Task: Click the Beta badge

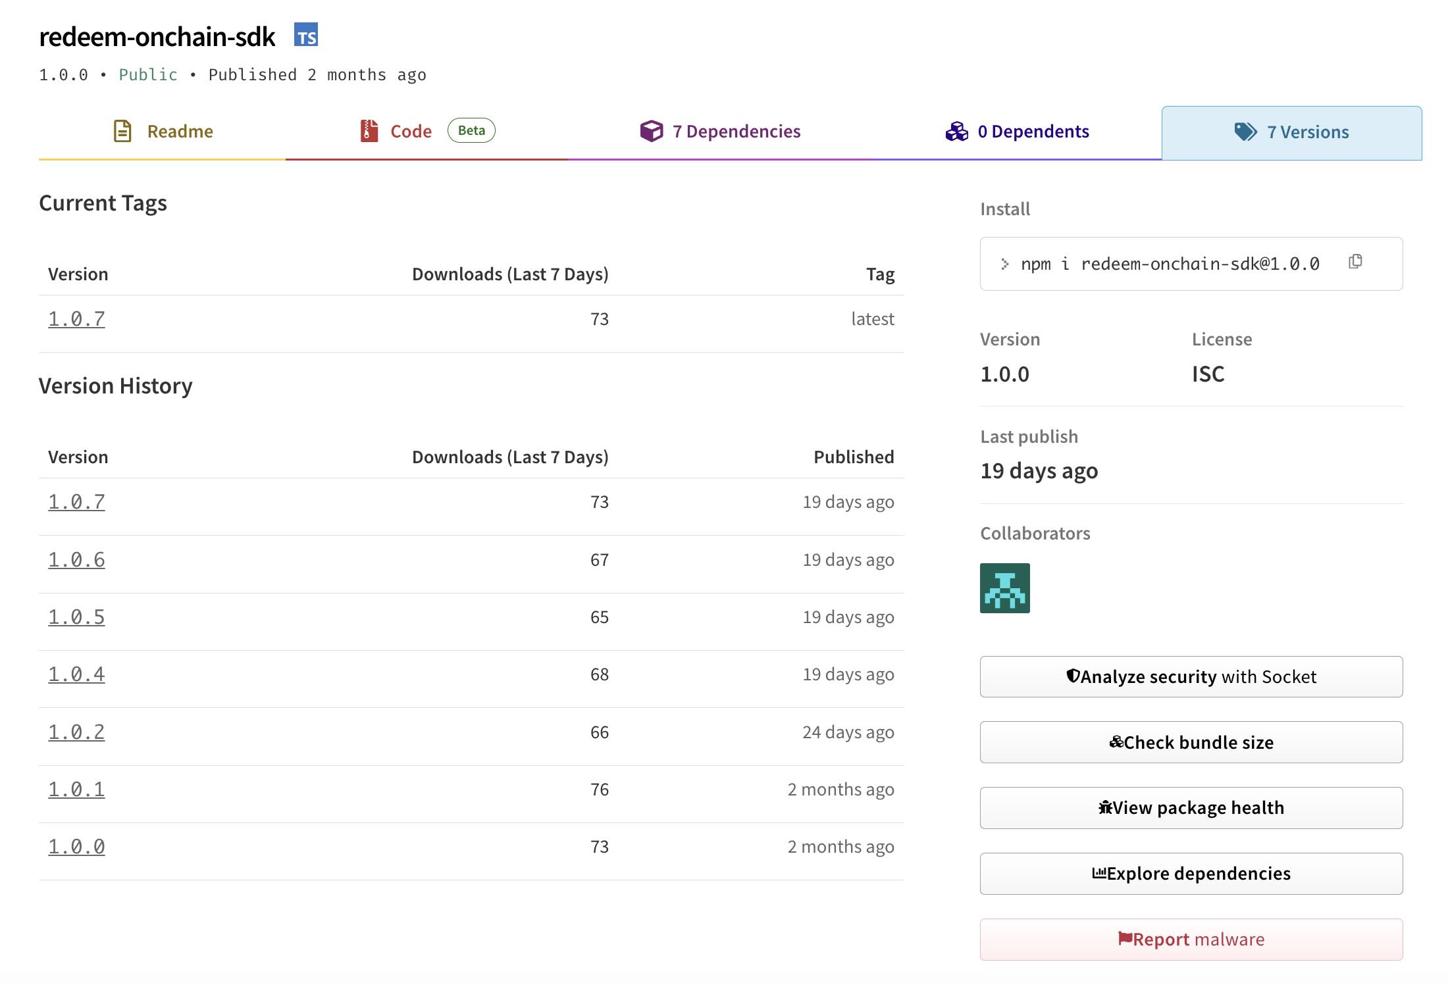Action: 471,130
